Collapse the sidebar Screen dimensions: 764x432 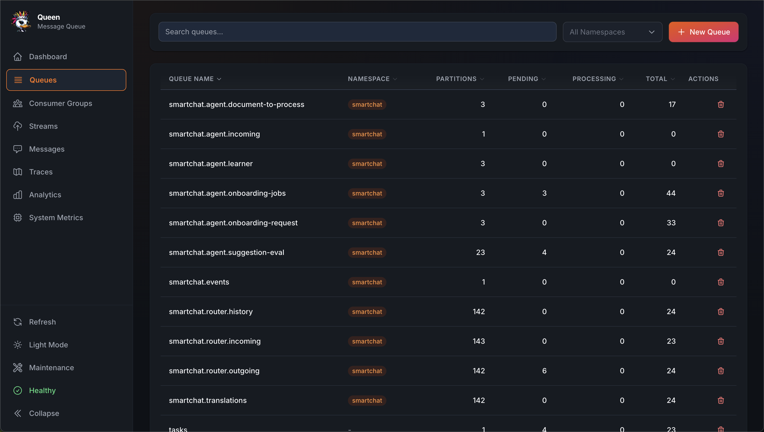(x=44, y=413)
